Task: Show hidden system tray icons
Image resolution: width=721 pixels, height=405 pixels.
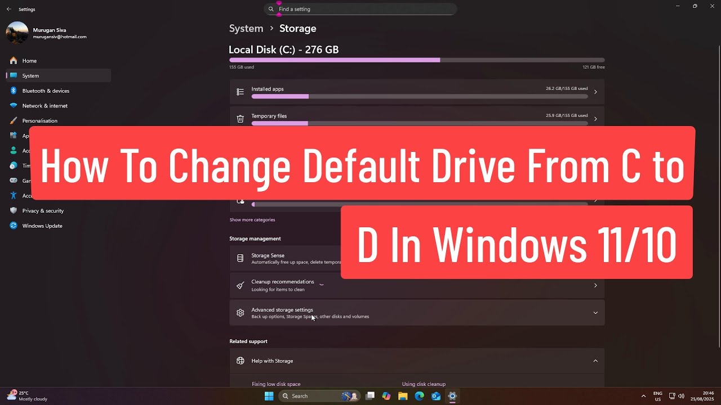Action: [x=643, y=396]
